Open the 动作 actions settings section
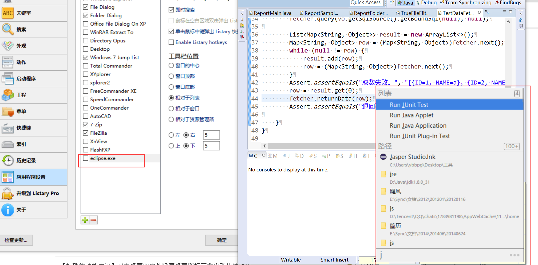 tap(33, 62)
